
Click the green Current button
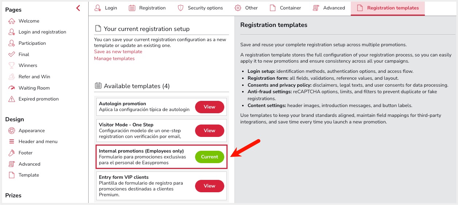209,157
